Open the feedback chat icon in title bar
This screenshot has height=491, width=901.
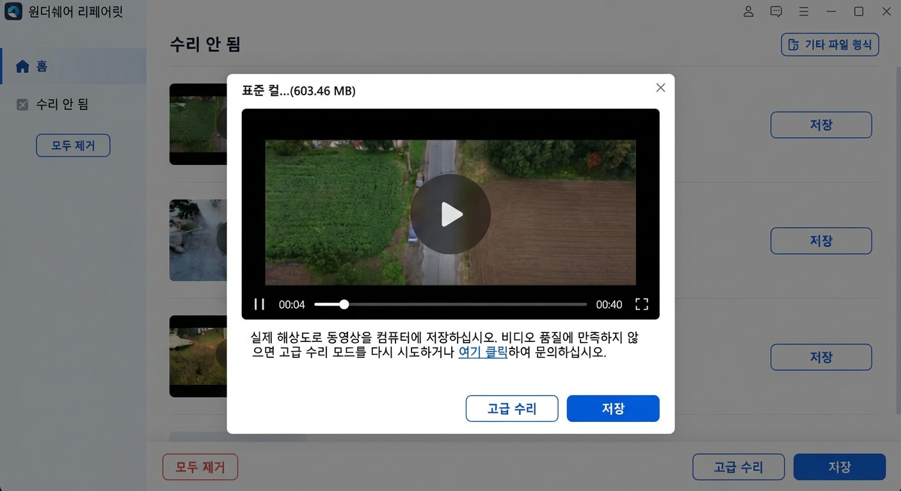[776, 11]
